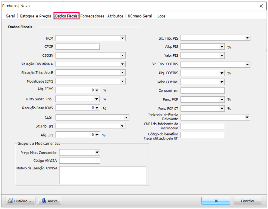Click the Motivo de Isenção ANVISA textbox
Image resolution: width=268 pixels, height=209 pixels.
[x=103, y=175]
